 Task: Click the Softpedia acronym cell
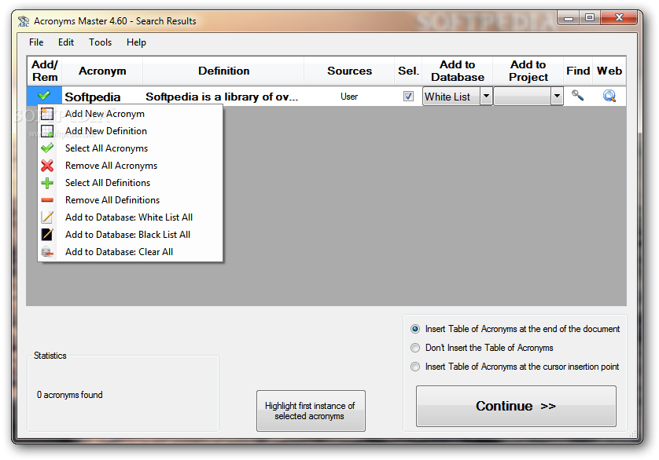[102, 97]
